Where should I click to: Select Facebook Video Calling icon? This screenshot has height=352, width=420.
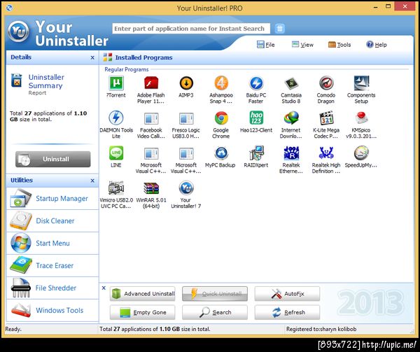coord(151,118)
